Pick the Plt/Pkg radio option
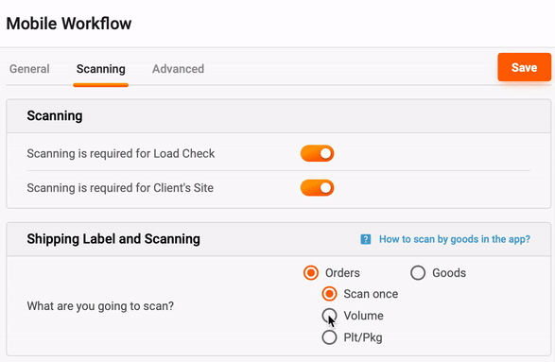 coord(329,337)
